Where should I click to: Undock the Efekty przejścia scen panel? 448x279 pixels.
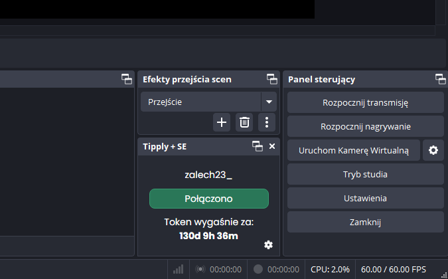(272, 79)
